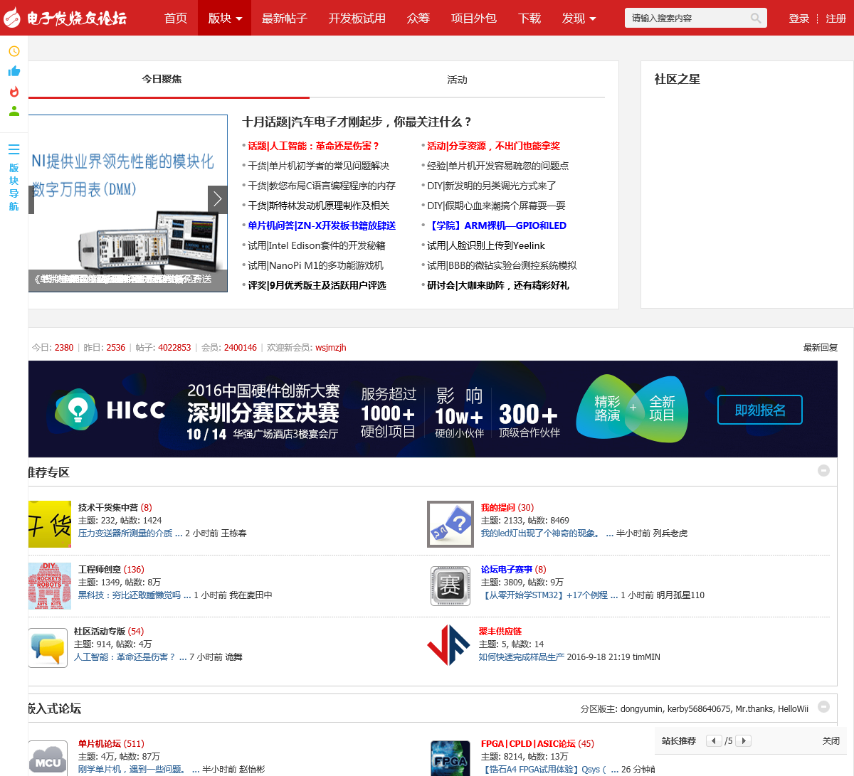Click the search magnifier icon

[x=756, y=18]
